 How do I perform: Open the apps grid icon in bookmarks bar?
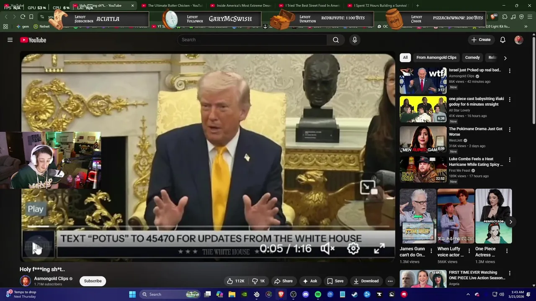[5, 26]
